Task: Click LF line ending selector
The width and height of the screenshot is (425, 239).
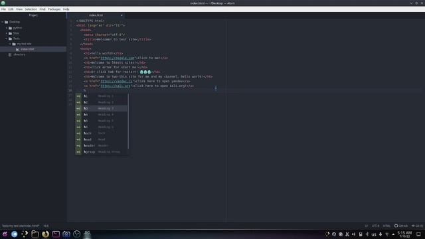Action: click(x=367, y=226)
